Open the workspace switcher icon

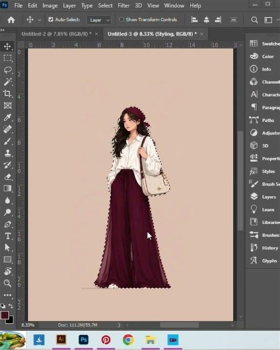point(268,20)
